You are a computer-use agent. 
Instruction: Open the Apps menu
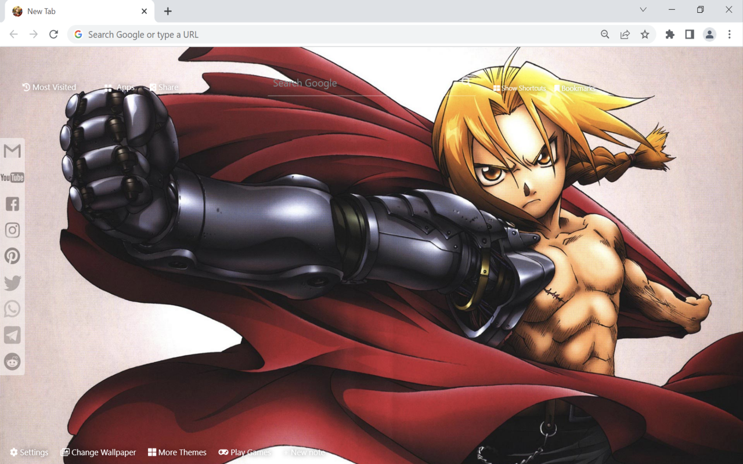[x=120, y=88]
